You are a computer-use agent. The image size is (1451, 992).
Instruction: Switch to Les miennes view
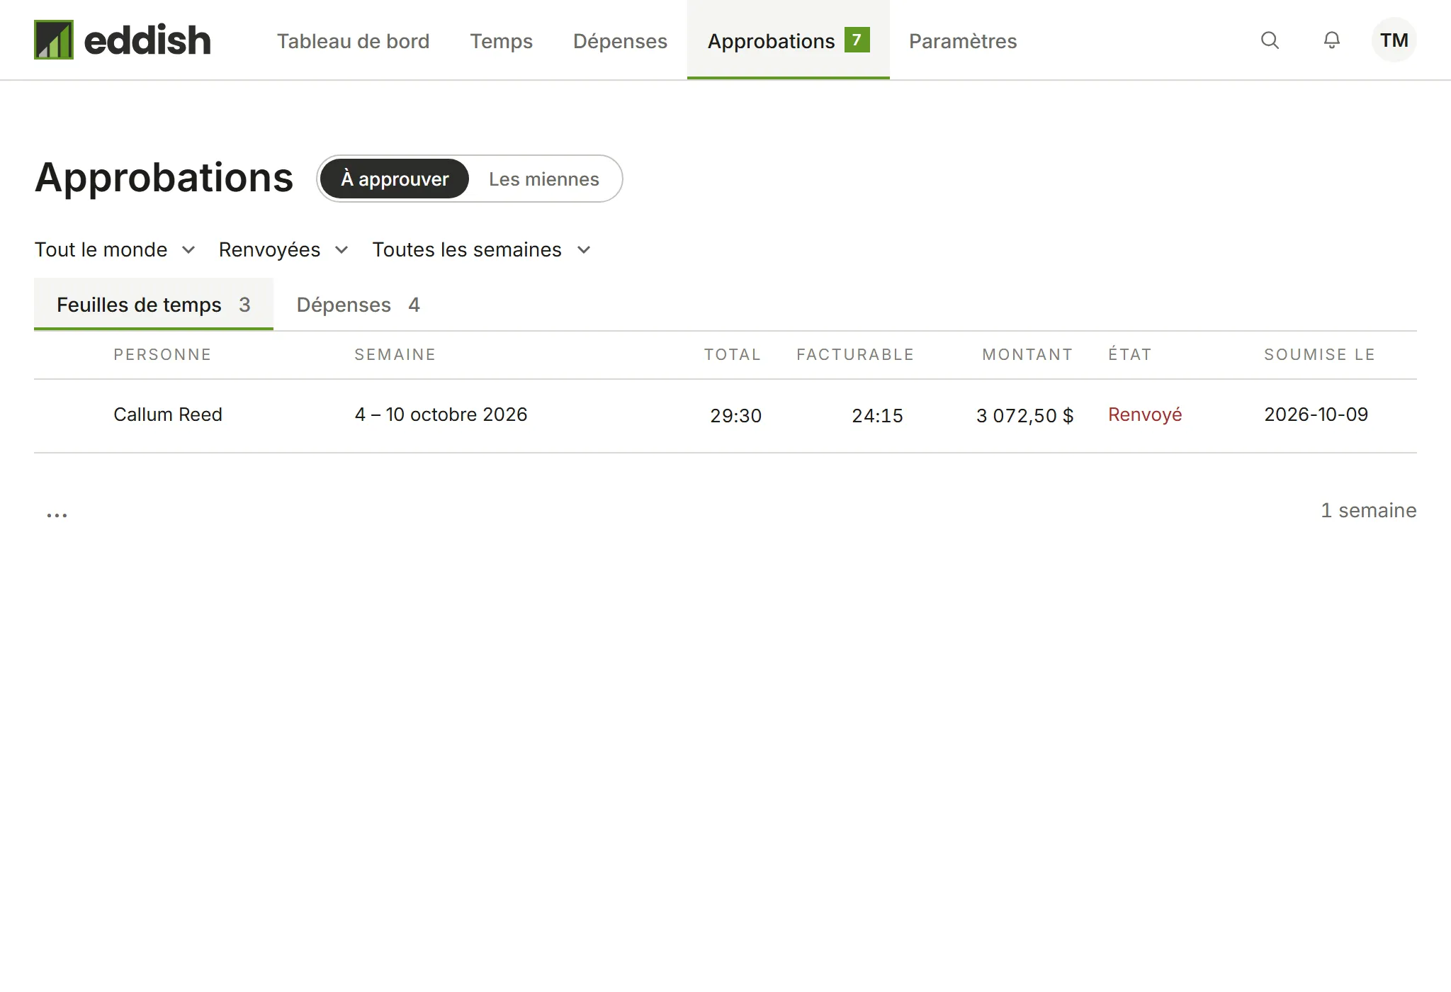pos(543,179)
